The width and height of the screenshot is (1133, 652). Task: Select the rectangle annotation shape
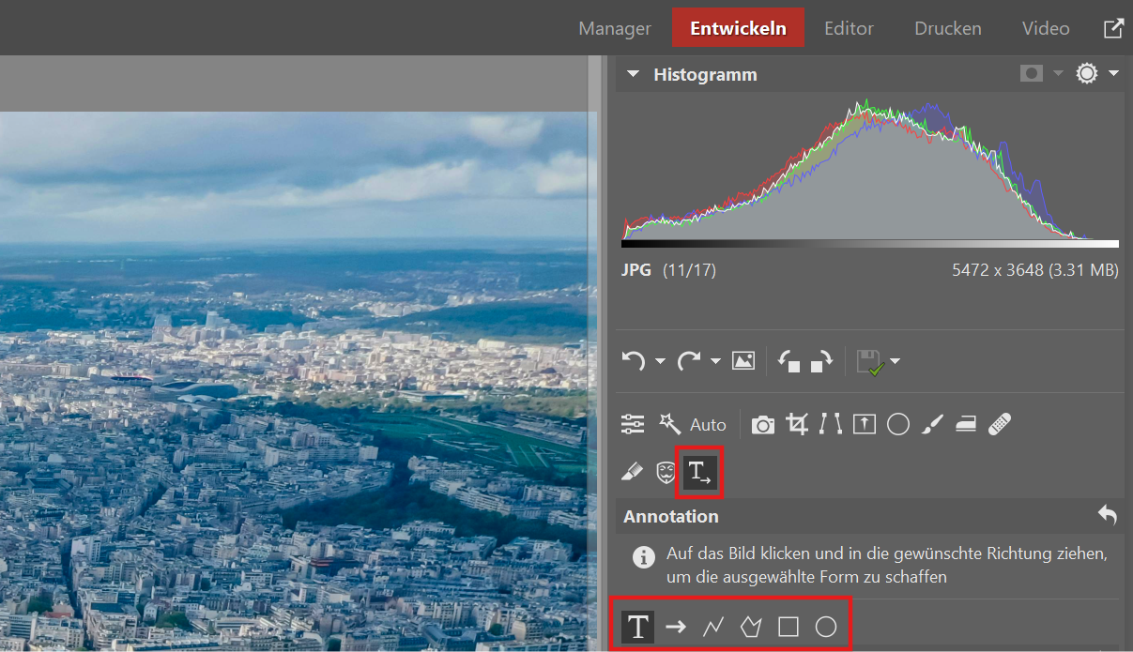(x=789, y=627)
